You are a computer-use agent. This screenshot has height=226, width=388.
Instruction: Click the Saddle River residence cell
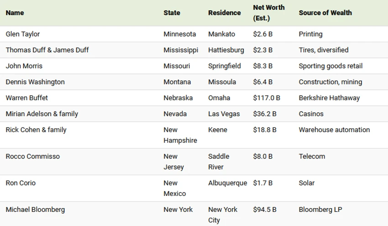[219, 162]
